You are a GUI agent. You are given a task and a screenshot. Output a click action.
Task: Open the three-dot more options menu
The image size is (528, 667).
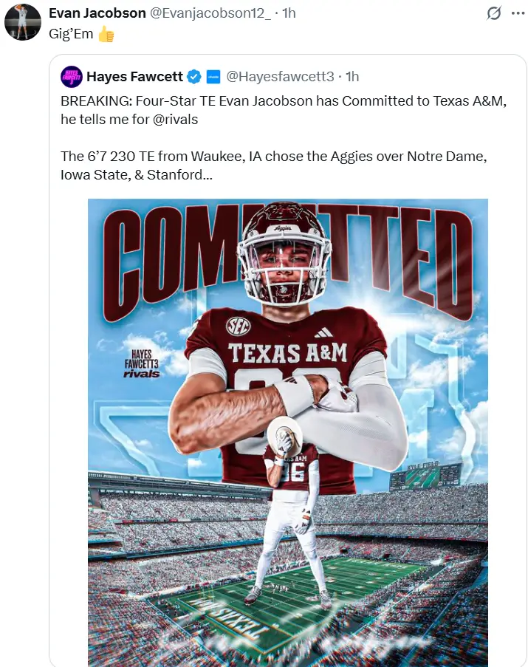pyautogui.click(x=518, y=13)
